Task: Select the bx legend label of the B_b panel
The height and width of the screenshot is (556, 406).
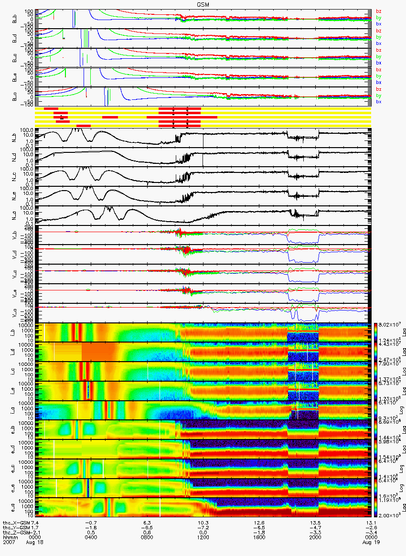Action: click(x=379, y=24)
